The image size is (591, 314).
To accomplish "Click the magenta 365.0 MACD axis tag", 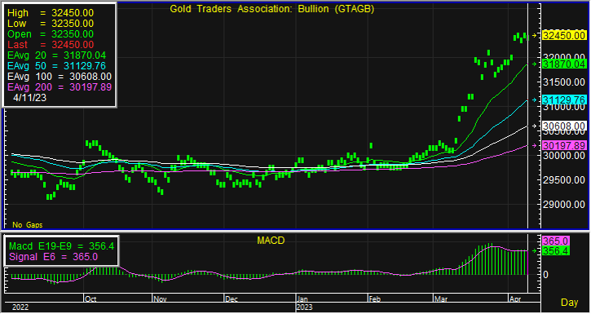I will 556,241.
